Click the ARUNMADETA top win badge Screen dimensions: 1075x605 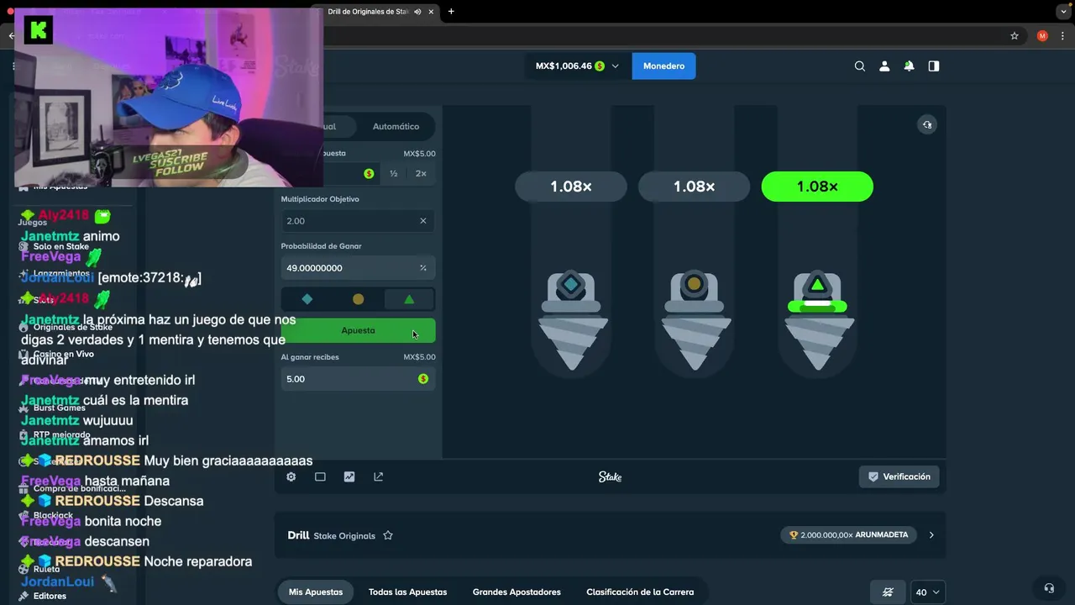849,535
